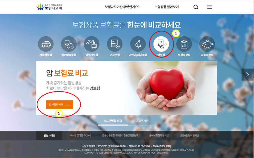The width and height of the screenshot is (254, 158).
Task: Open the hamburger menu
Action: tap(210, 7)
